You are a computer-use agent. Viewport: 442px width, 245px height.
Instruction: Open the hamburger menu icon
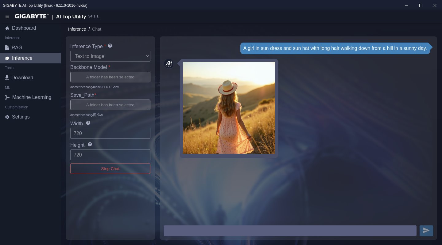[7, 17]
